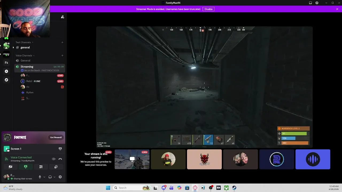Open Xbox app from the taskbar
Viewport: 342px width, 192px height.
coord(226,188)
